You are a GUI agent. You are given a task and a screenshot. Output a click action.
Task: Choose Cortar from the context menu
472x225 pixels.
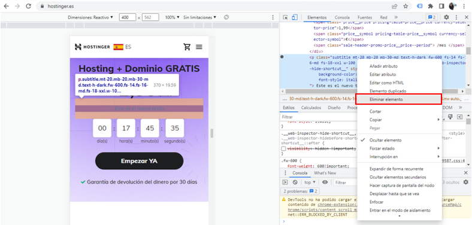(x=400, y=111)
